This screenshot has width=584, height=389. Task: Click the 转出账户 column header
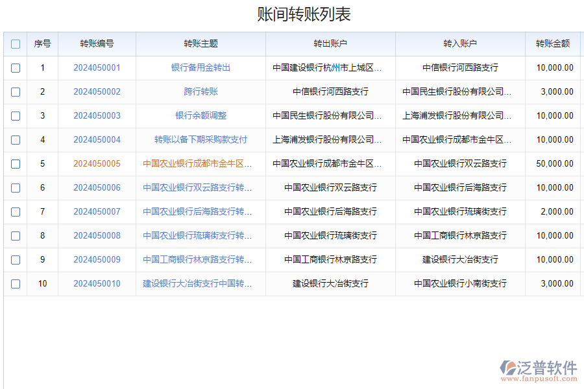[x=330, y=44]
